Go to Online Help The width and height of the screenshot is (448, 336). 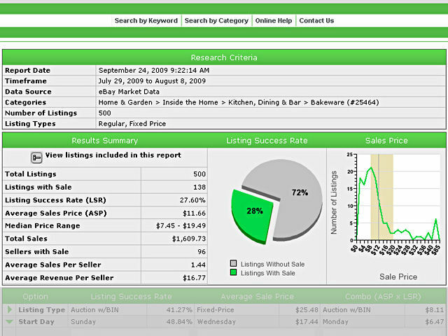coord(274,21)
